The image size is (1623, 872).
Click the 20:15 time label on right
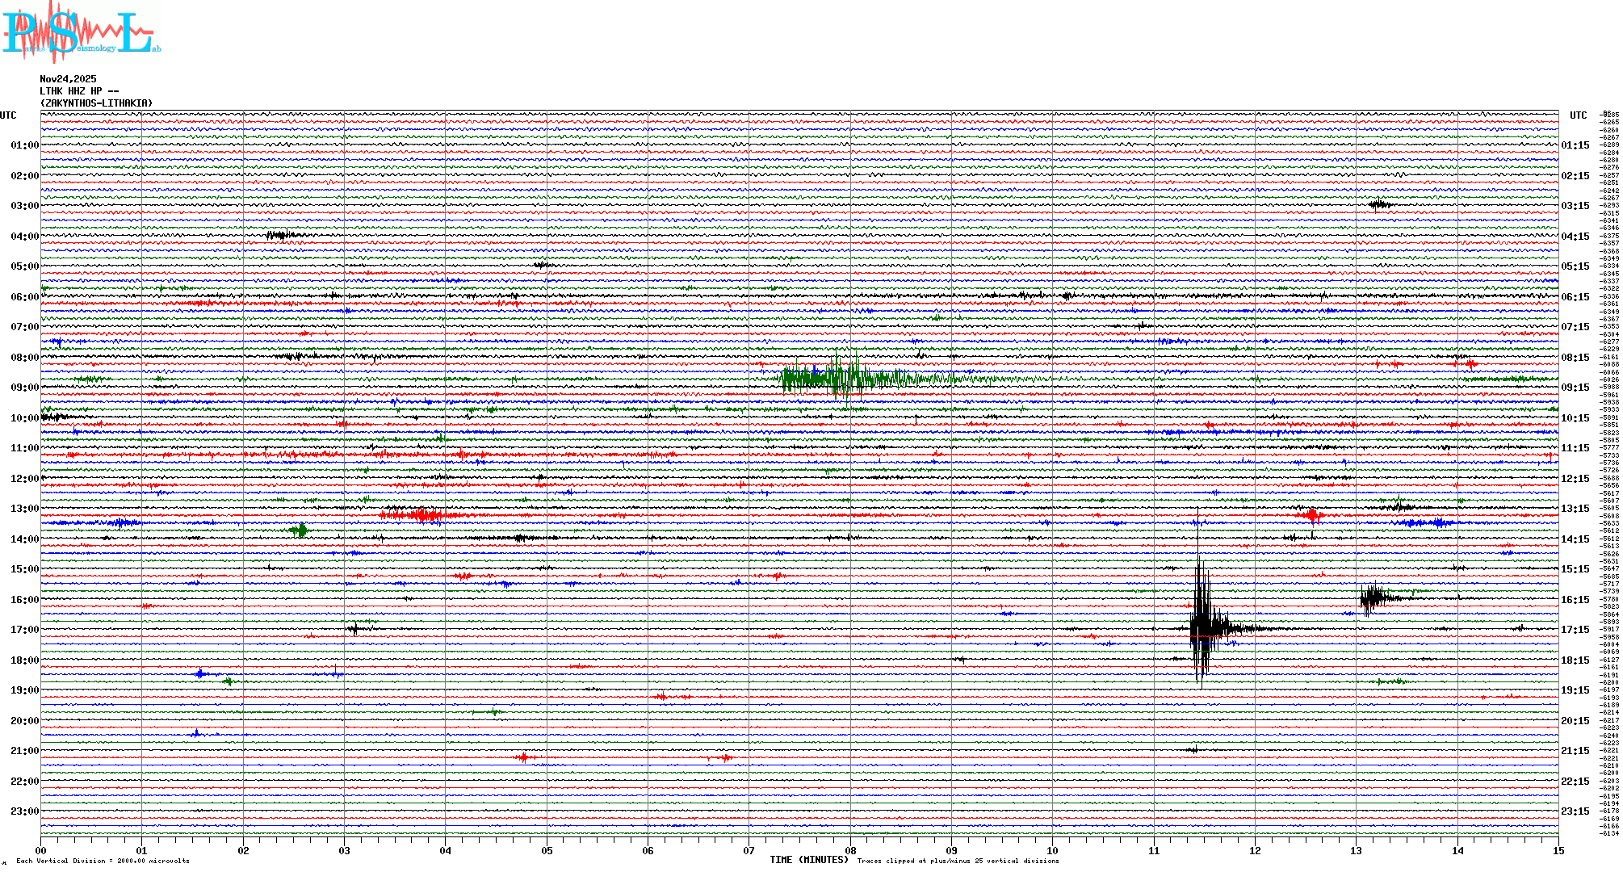pyautogui.click(x=1575, y=721)
